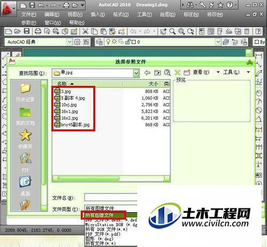Screen dimensions: 267x247
Task: Open 我的文档 documents place
Action: 25,116
